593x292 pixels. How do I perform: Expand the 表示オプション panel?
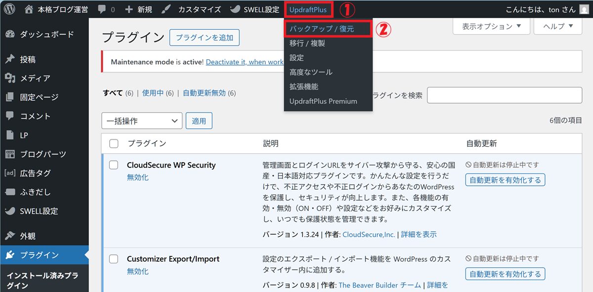coord(491,26)
